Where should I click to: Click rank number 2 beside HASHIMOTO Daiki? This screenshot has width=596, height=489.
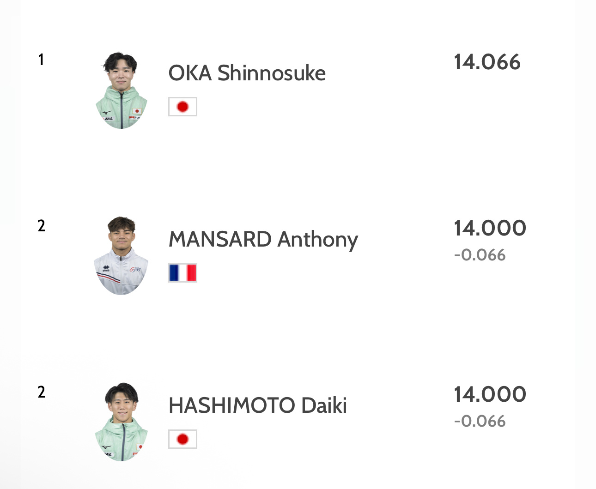[41, 392]
